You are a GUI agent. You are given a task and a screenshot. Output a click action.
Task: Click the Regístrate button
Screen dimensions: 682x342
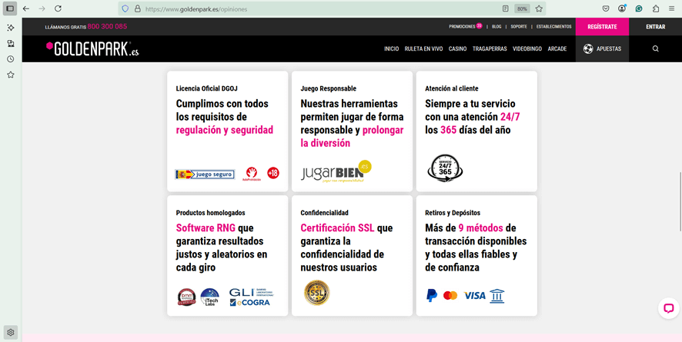[602, 26]
